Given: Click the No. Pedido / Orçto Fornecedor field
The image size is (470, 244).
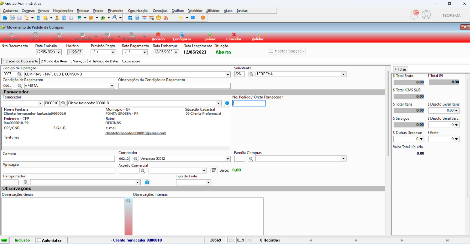Looking at the screenshot, I should coord(249,103).
